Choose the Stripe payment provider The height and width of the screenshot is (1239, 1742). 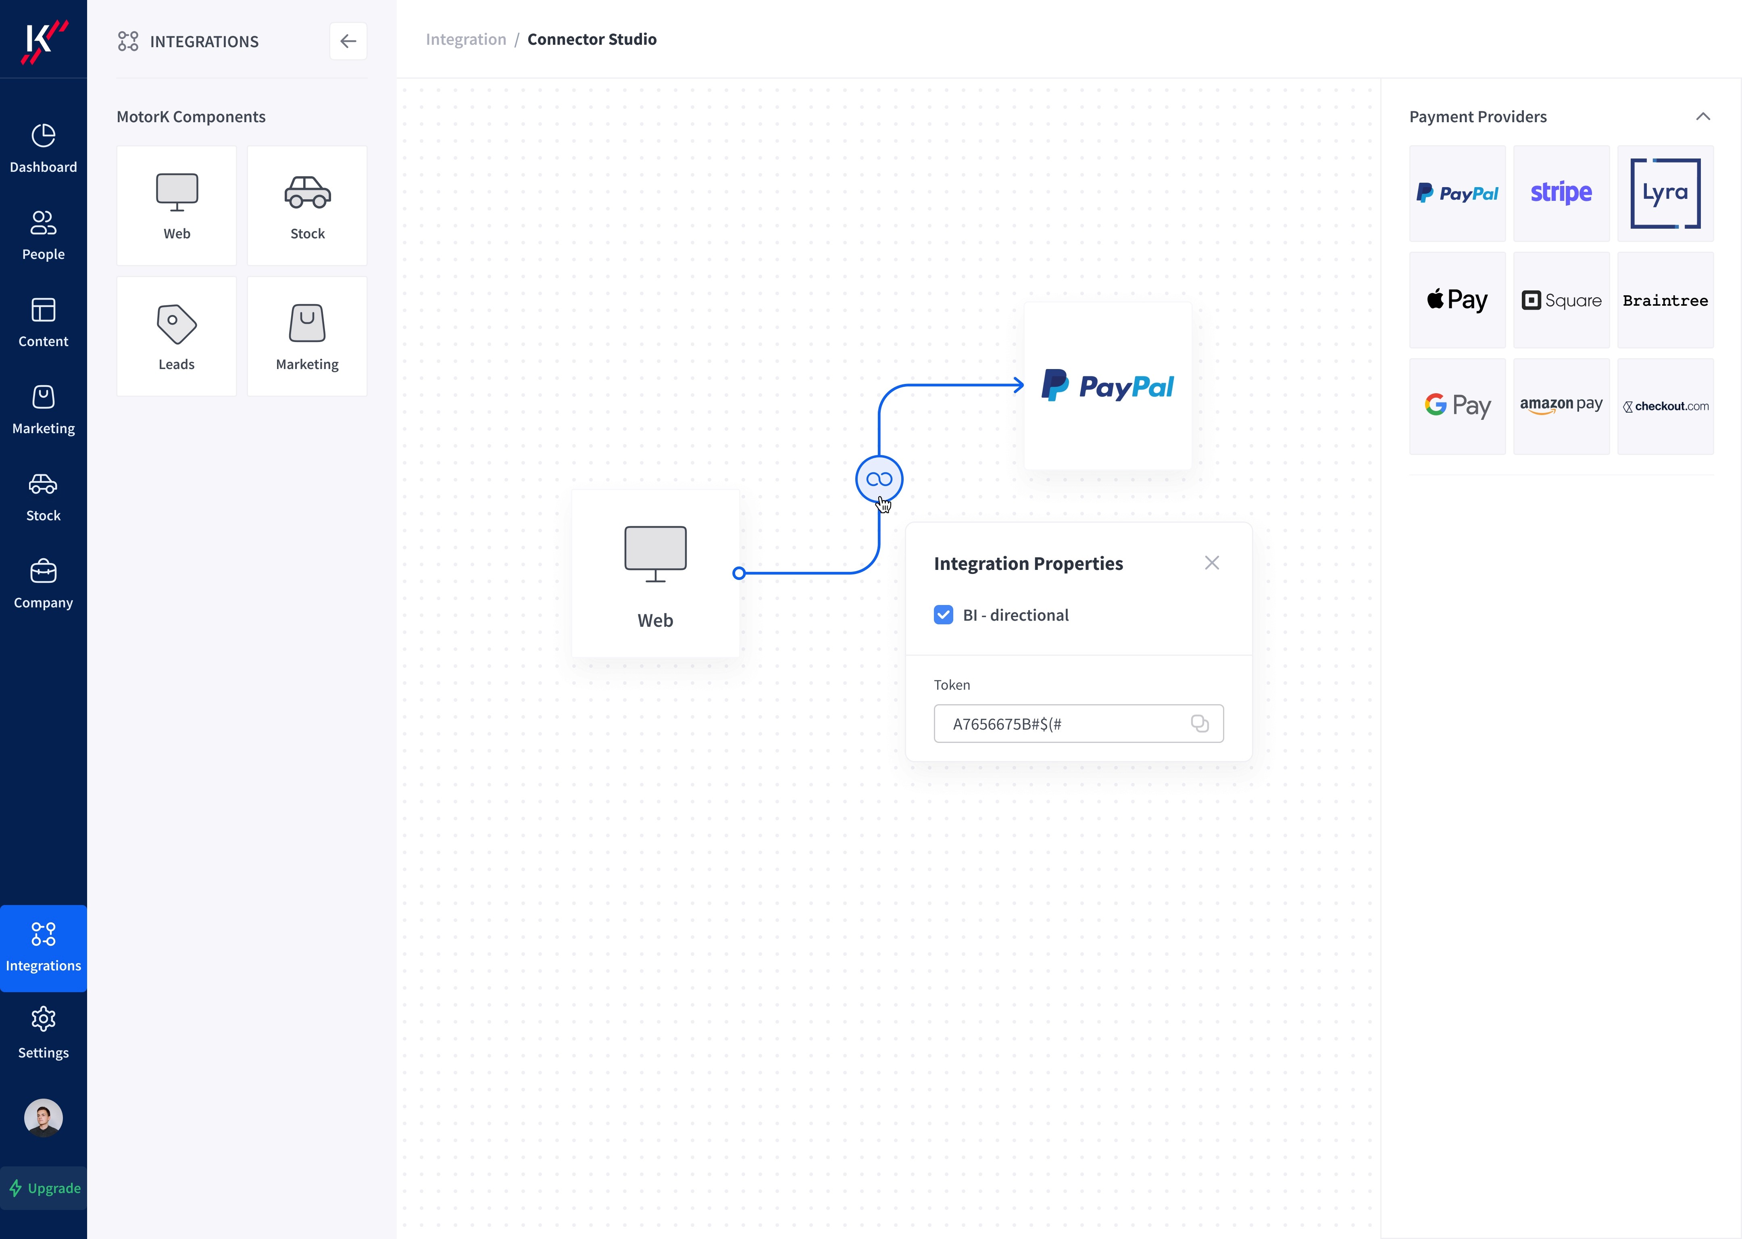tap(1561, 194)
